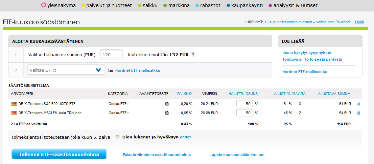The width and height of the screenshot is (374, 164).
Task: Click the 0.43 % average fee total
Action: 186,124
